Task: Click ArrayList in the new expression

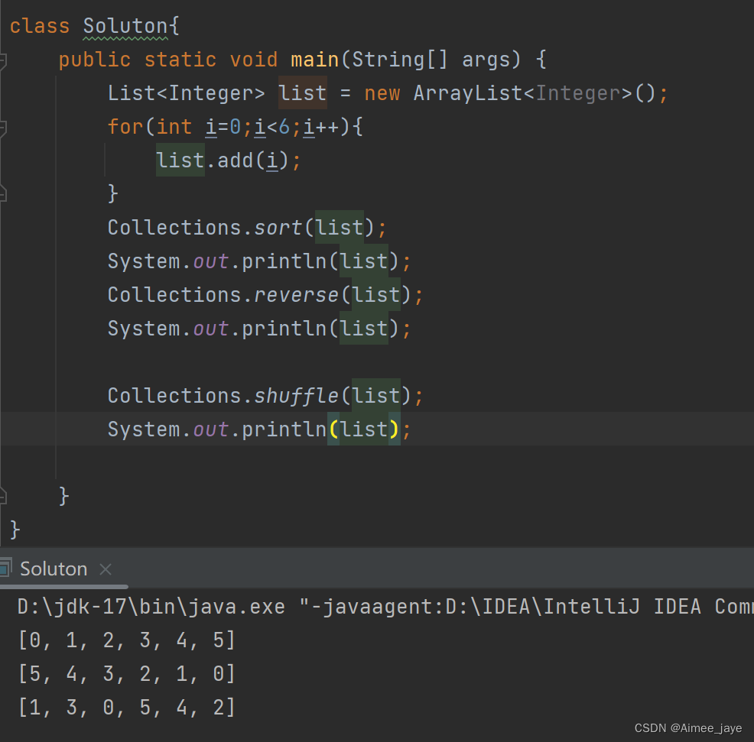Action: tap(467, 93)
